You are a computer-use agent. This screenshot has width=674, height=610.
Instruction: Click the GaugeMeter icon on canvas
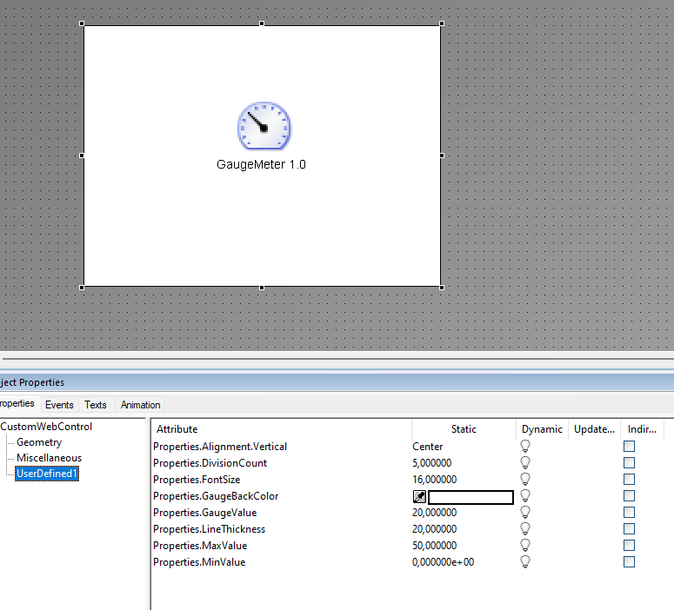coord(264,126)
